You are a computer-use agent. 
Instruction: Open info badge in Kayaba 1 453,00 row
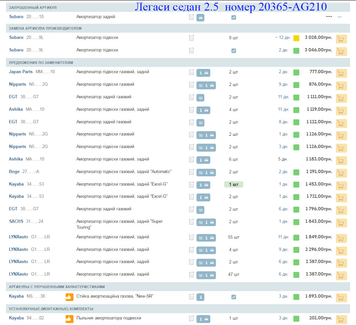tap(201, 185)
